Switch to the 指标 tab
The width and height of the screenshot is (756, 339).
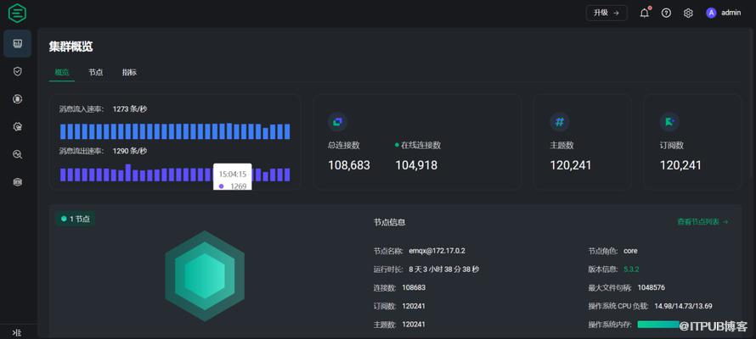coord(129,72)
